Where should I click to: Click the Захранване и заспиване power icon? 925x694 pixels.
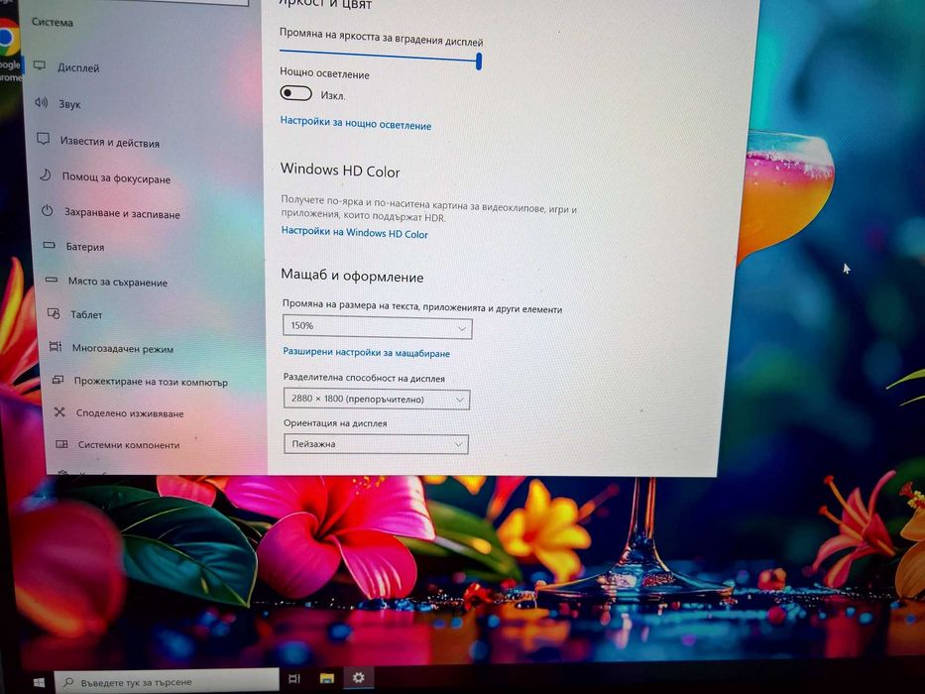click(48, 210)
